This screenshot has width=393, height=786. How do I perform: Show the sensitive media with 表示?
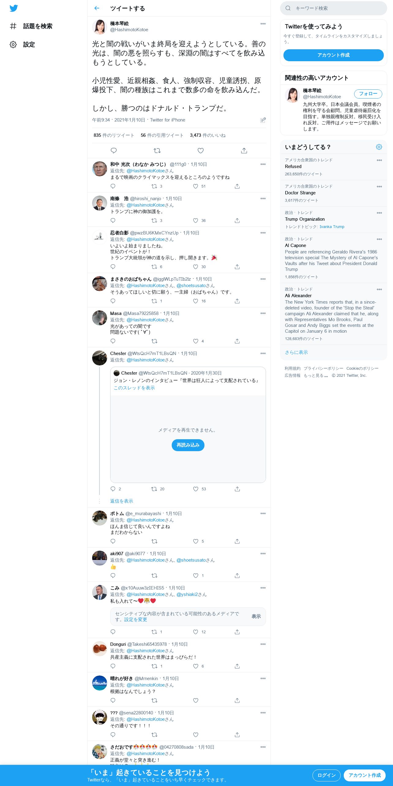(x=256, y=616)
